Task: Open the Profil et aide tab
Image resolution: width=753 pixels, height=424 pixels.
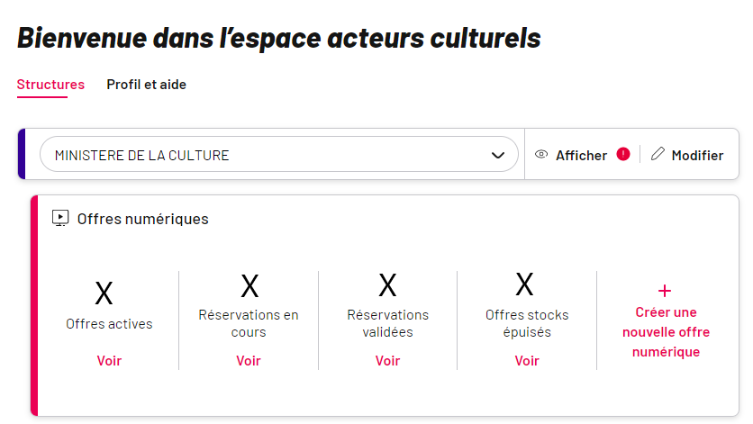Action: (x=147, y=85)
